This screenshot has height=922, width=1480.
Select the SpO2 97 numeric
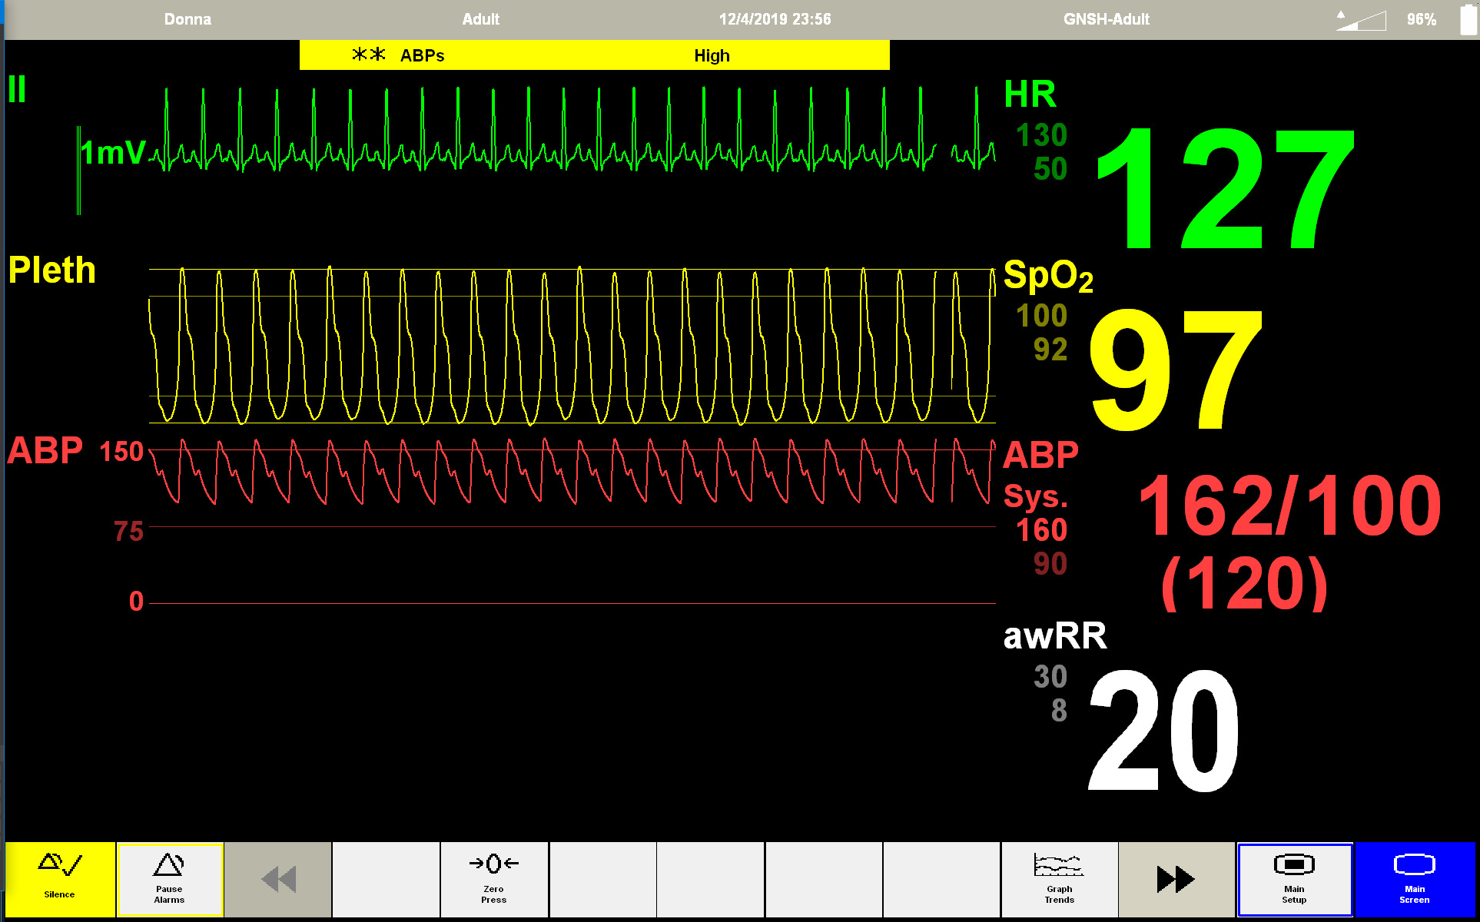(1176, 369)
